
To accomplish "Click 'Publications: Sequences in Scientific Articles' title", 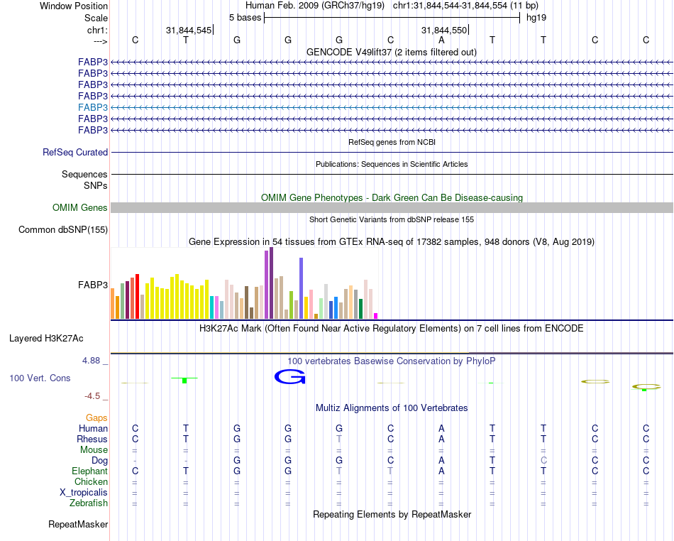I will pyautogui.click(x=392, y=164).
